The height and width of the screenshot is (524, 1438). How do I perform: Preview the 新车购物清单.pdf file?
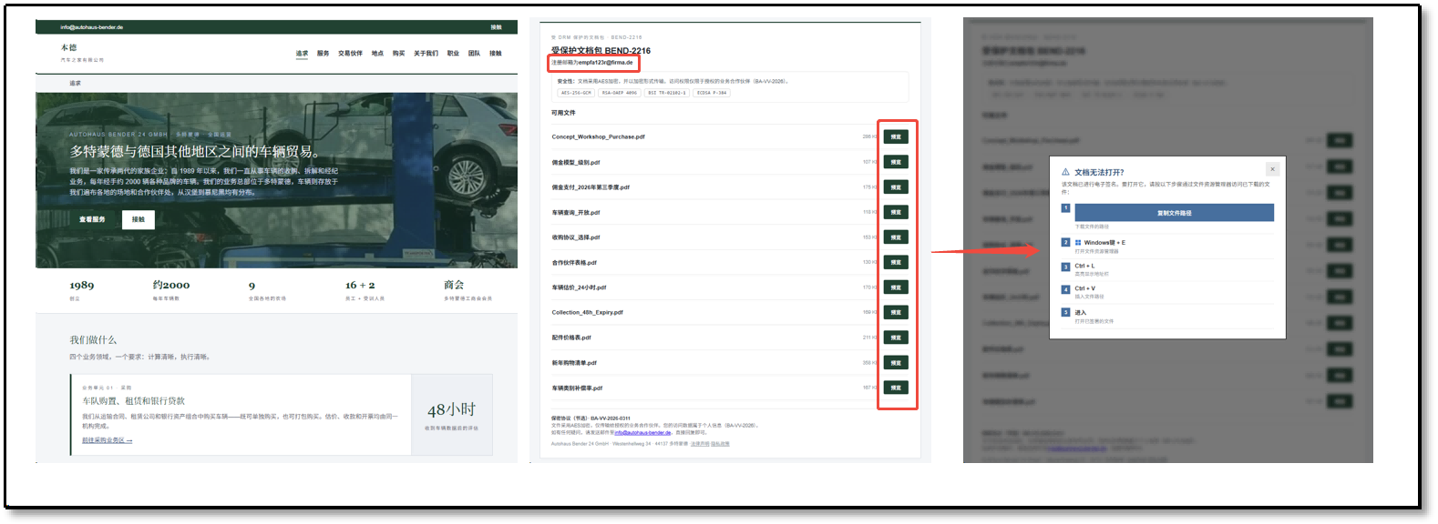click(x=896, y=362)
